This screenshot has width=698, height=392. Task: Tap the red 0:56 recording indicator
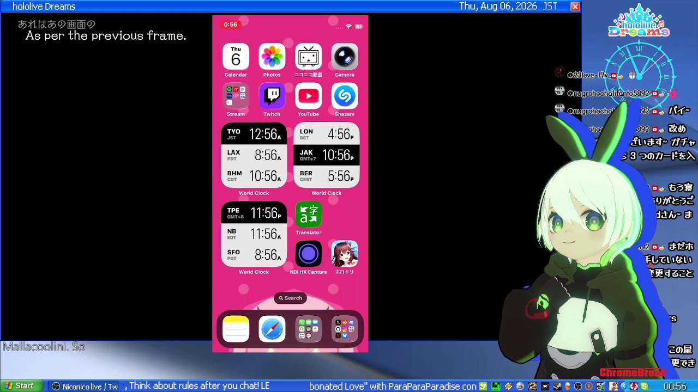[x=231, y=24]
